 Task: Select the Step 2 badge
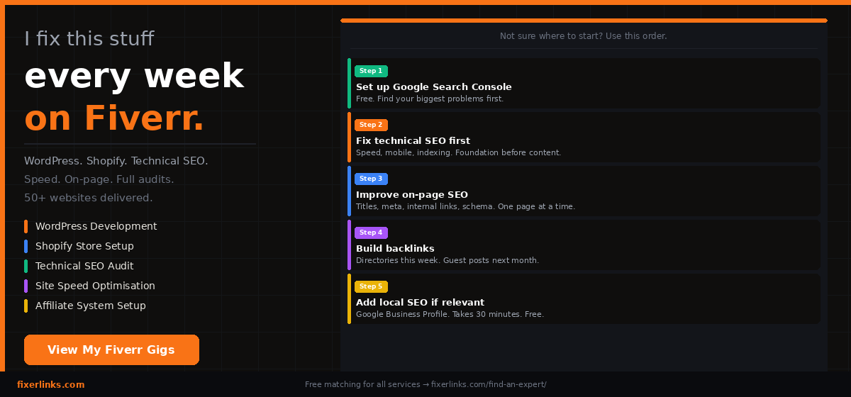point(371,125)
